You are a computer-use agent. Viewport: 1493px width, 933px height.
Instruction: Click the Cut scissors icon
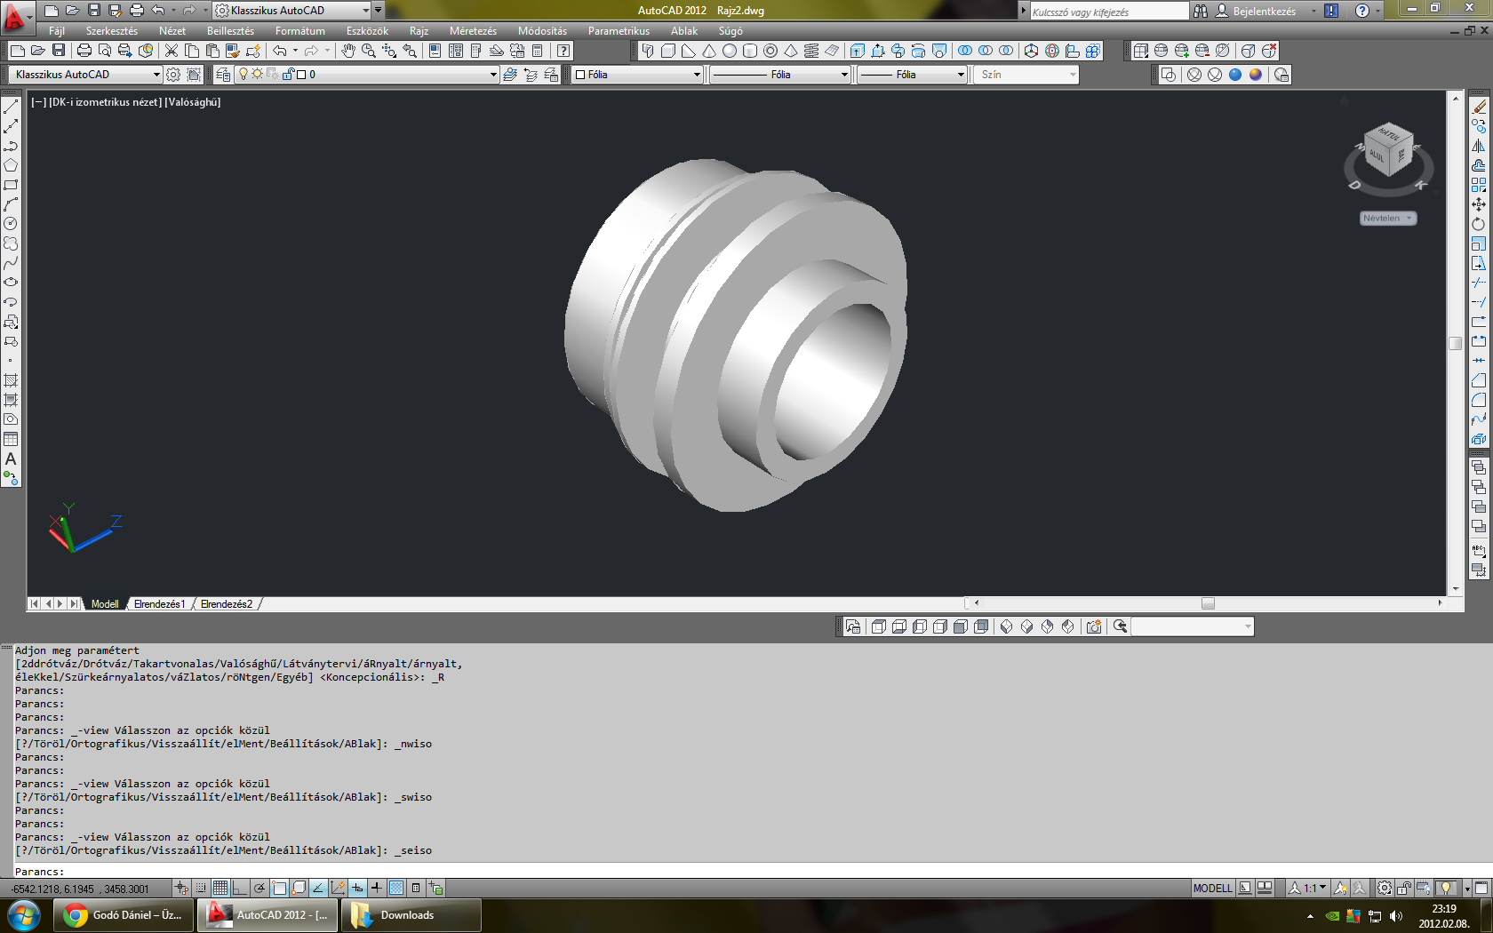[172, 52]
